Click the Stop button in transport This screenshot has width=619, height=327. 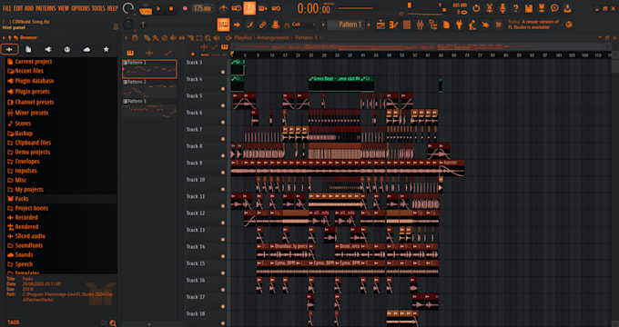(171, 8)
